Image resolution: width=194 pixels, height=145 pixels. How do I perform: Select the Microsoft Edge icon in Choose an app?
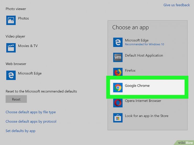coord(118,42)
